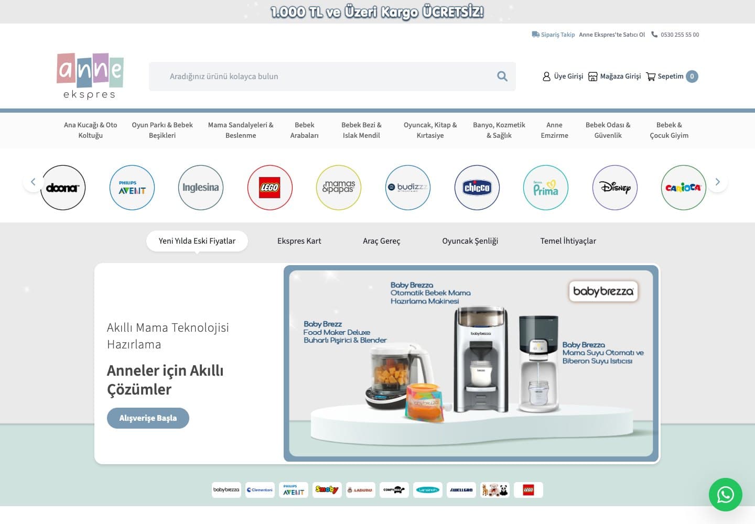The height and width of the screenshot is (524, 755).
Task: Select Yeni Yılda Eski Fiyatlar tab
Action: 197,241
